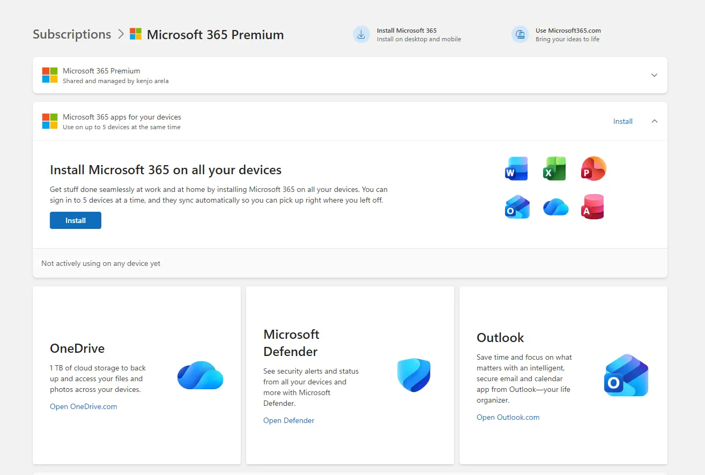Open Defender link
Image resolution: width=705 pixels, height=475 pixels.
tap(289, 420)
